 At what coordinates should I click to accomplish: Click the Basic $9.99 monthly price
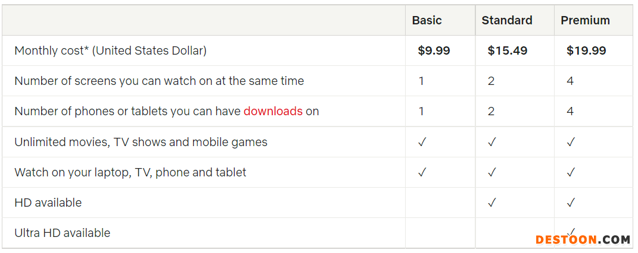[x=434, y=50]
